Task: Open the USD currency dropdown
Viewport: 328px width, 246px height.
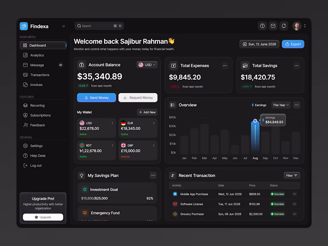Action: (x=147, y=65)
